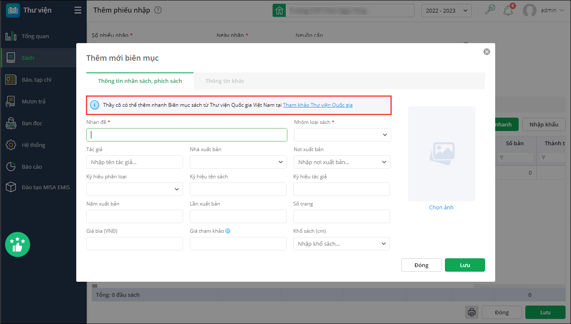This screenshot has height=324, width=571.
Task: Open the 2022 - 2023 school year selector
Action: click(446, 10)
